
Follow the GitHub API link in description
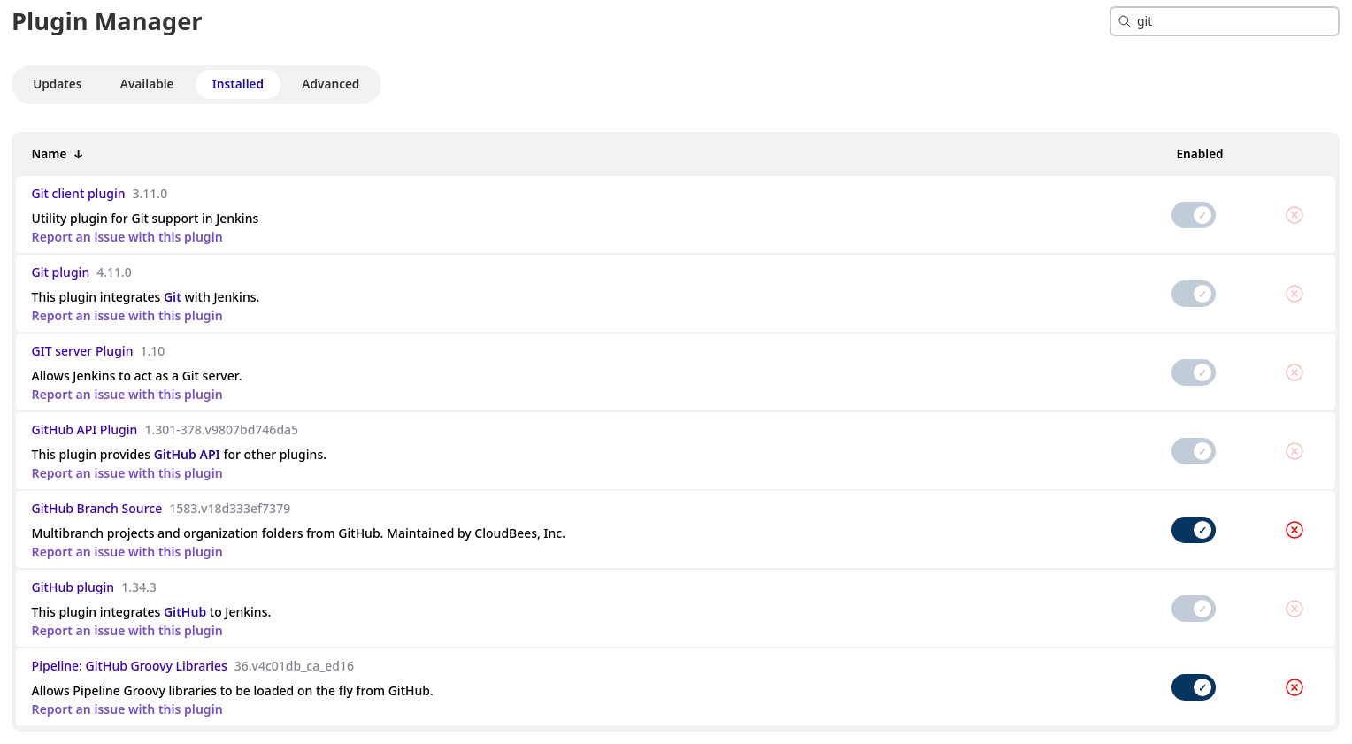[x=188, y=454]
